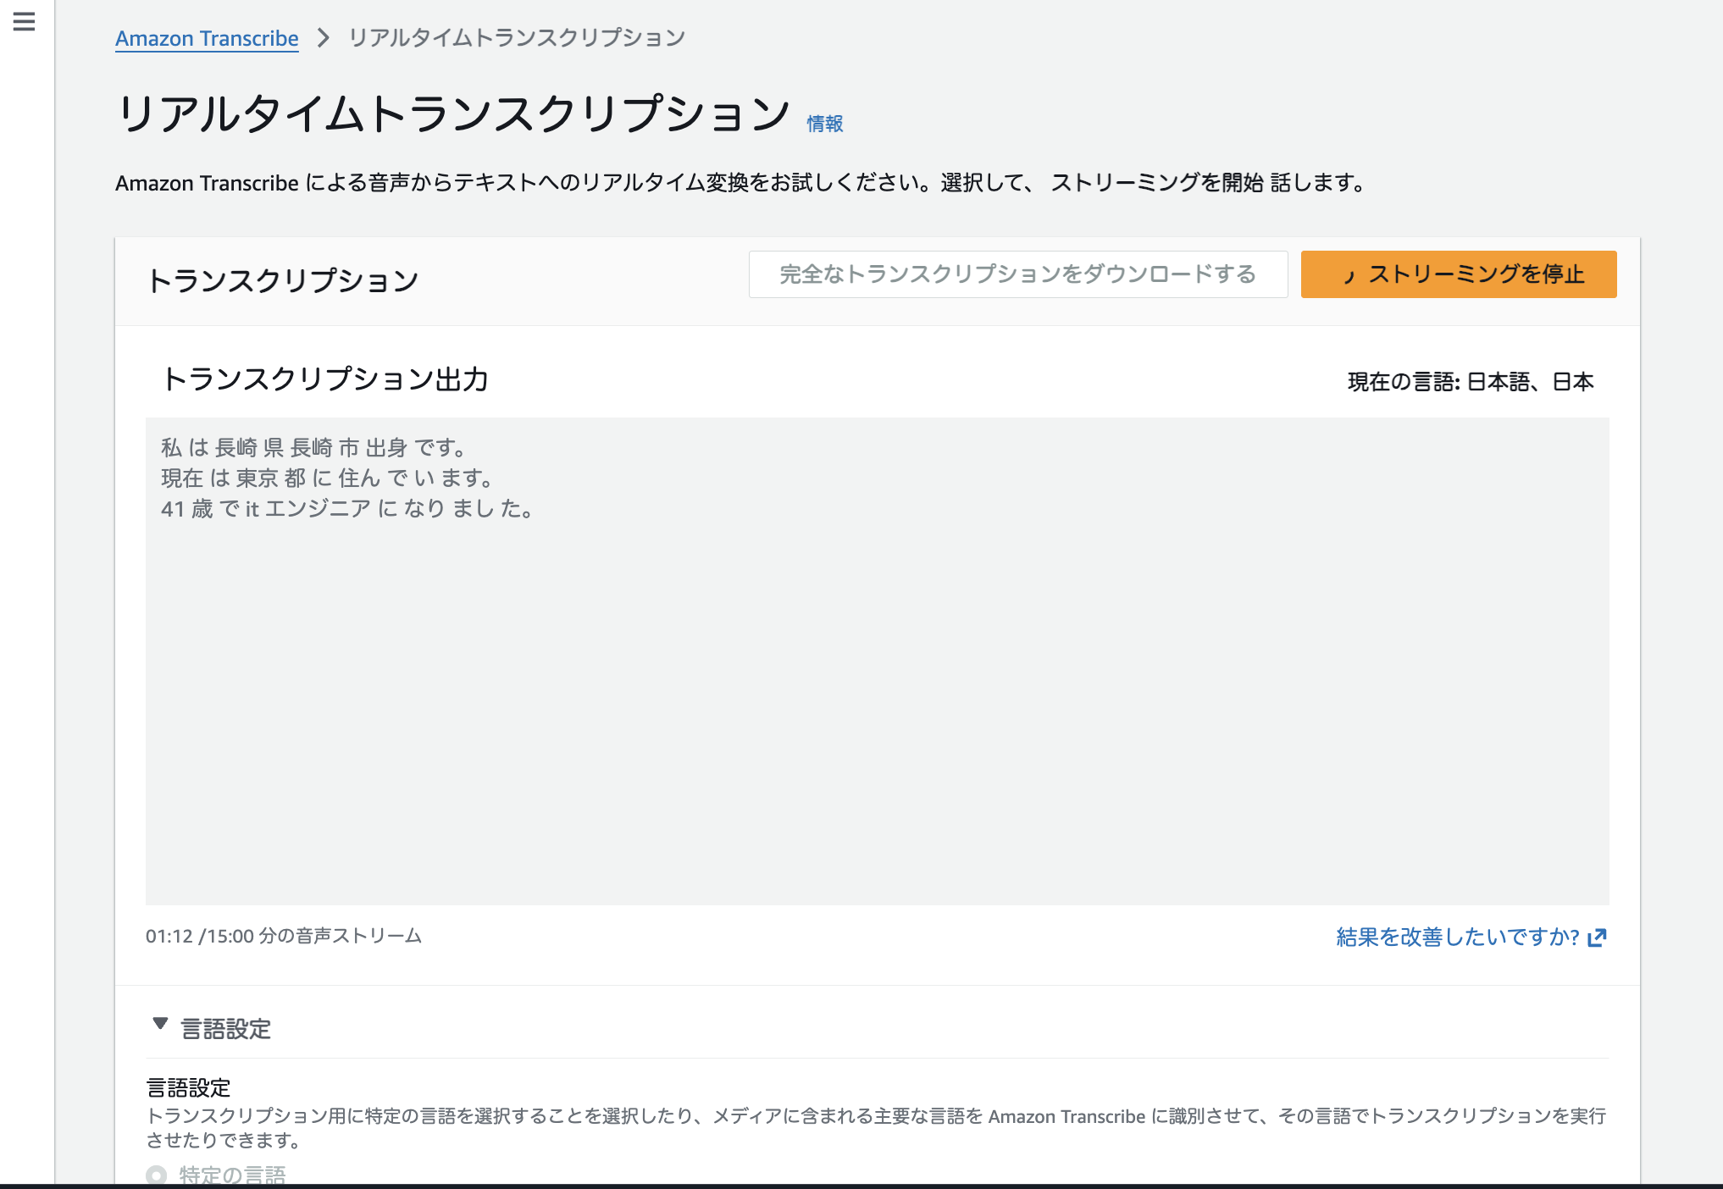
Task: Click the 現在の言語: 日本語、日本 label
Action: (1470, 382)
